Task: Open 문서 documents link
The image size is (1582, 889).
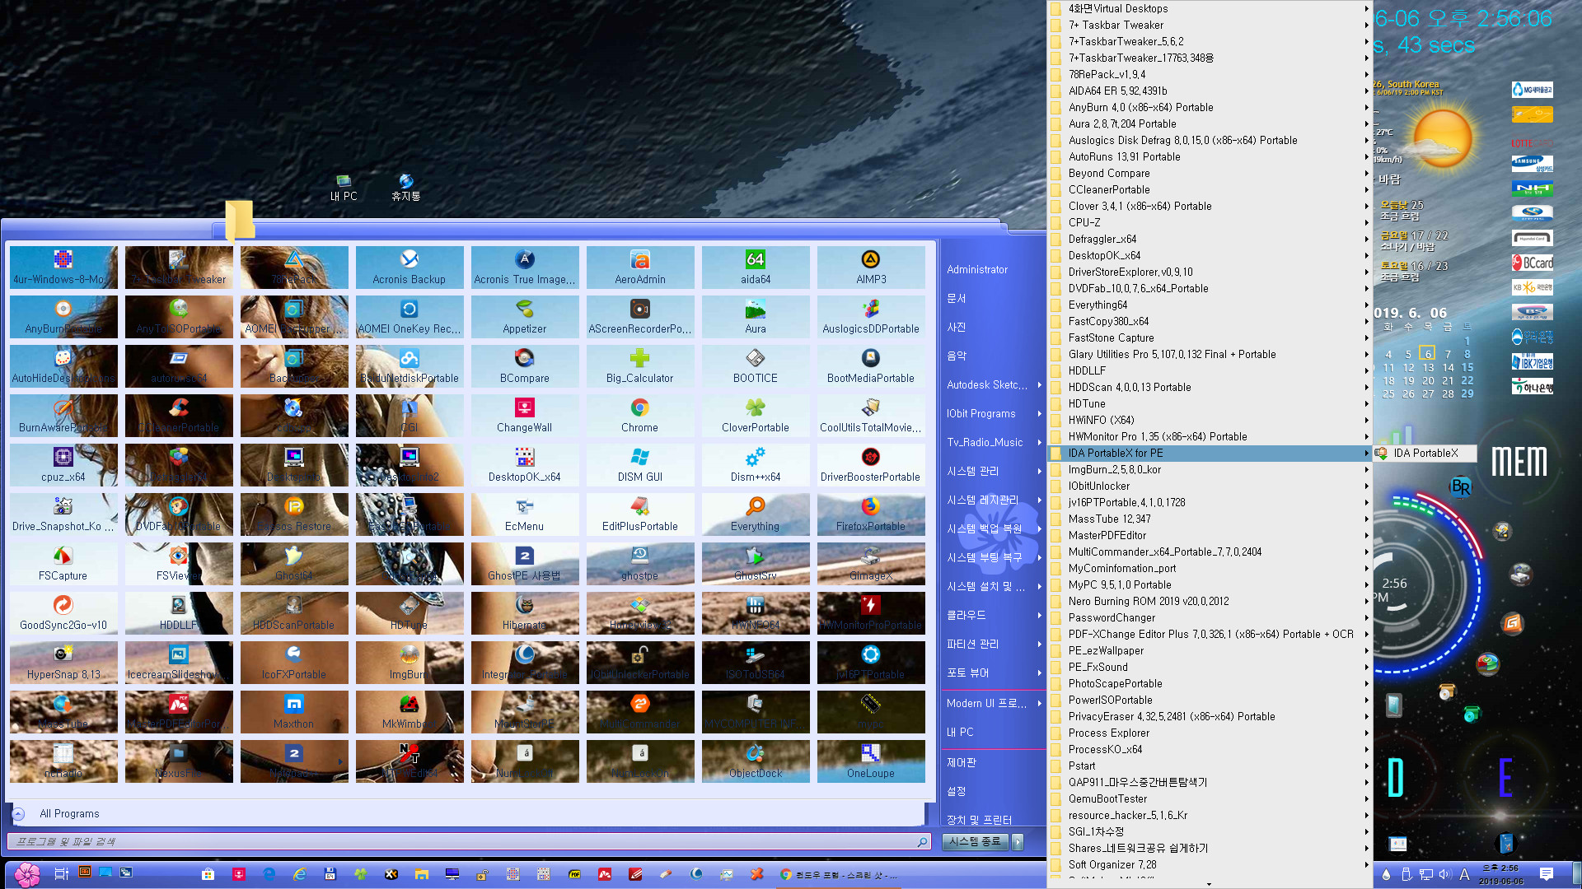Action: pyautogui.click(x=957, y=298)
